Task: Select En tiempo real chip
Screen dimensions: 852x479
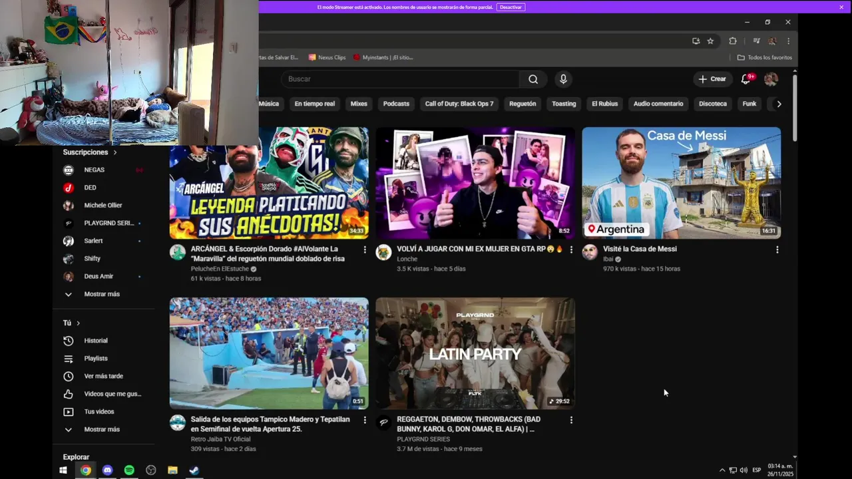Action: tap(315, 104)
